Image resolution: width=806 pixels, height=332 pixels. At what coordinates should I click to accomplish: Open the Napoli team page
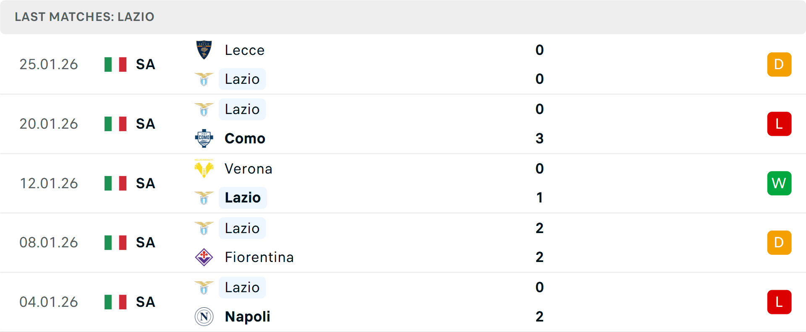coord(247,316)
